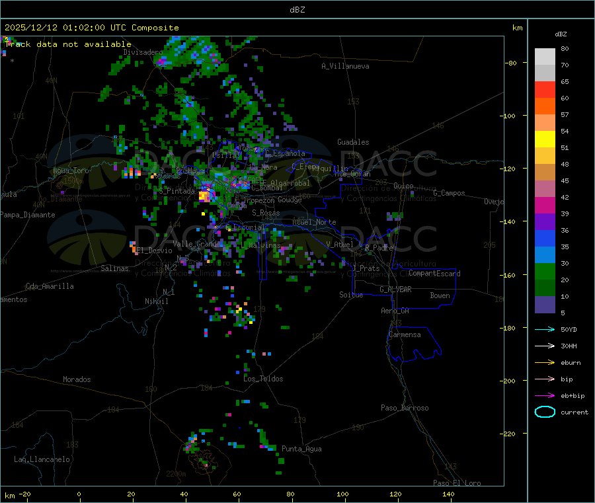Select the red swatch between 65 and 60 dBZ
This screenshot has height=503, width=595.
click(545, 89)
